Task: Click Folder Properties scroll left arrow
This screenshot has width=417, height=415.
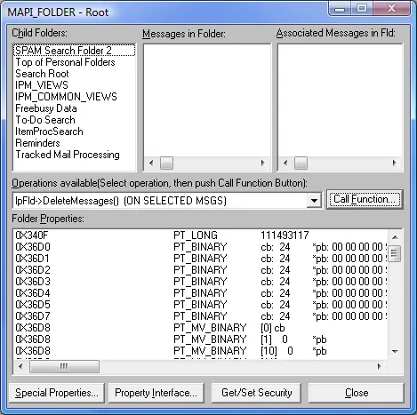Action: 20,367
